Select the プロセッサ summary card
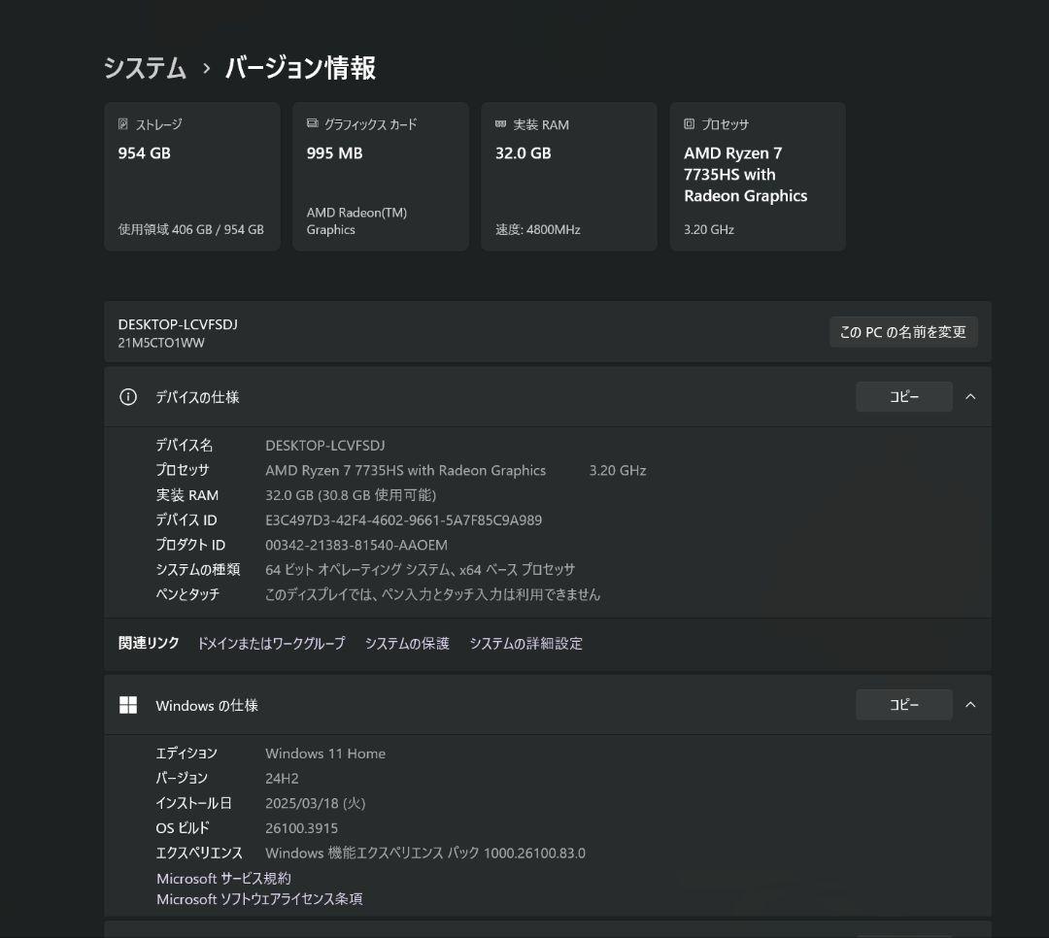The height and width of the screenshot is (938, 1049). [x=758, y=176]
